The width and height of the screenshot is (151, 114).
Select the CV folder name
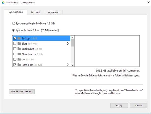pos(23,60)
